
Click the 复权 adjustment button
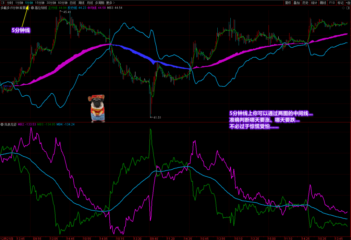[x=288, y=3]
